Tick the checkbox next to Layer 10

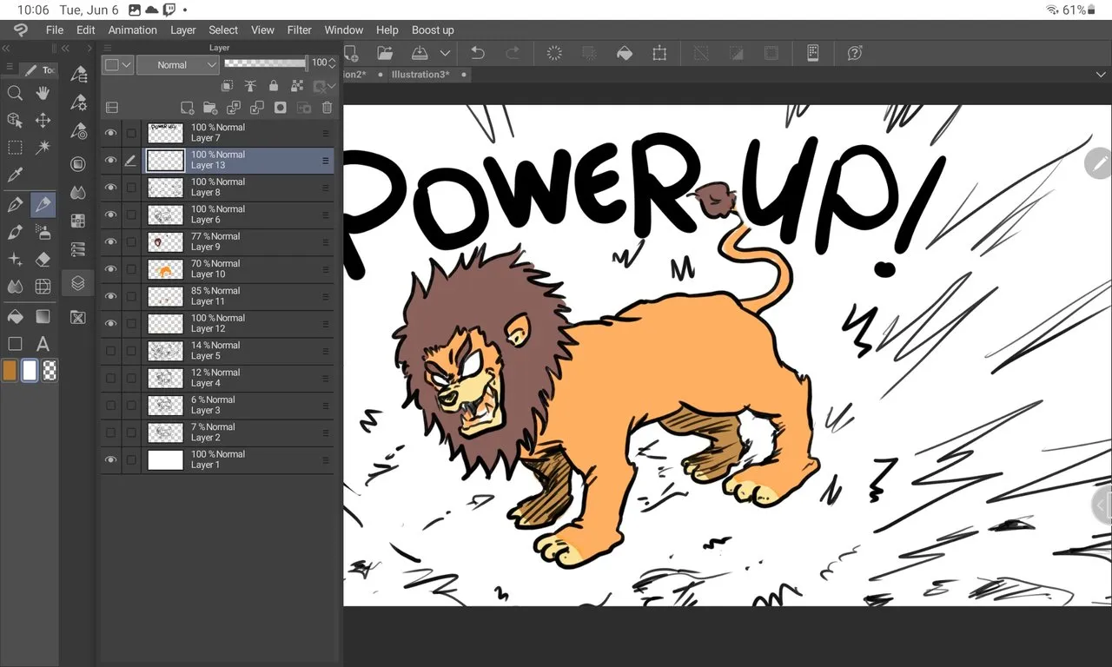tap(131, 269)
